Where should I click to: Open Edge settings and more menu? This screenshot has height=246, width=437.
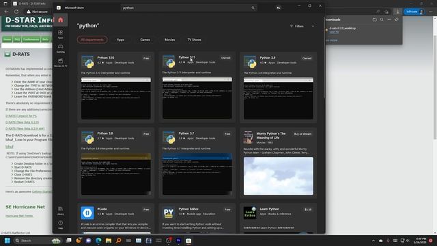[x=431, y=12]
